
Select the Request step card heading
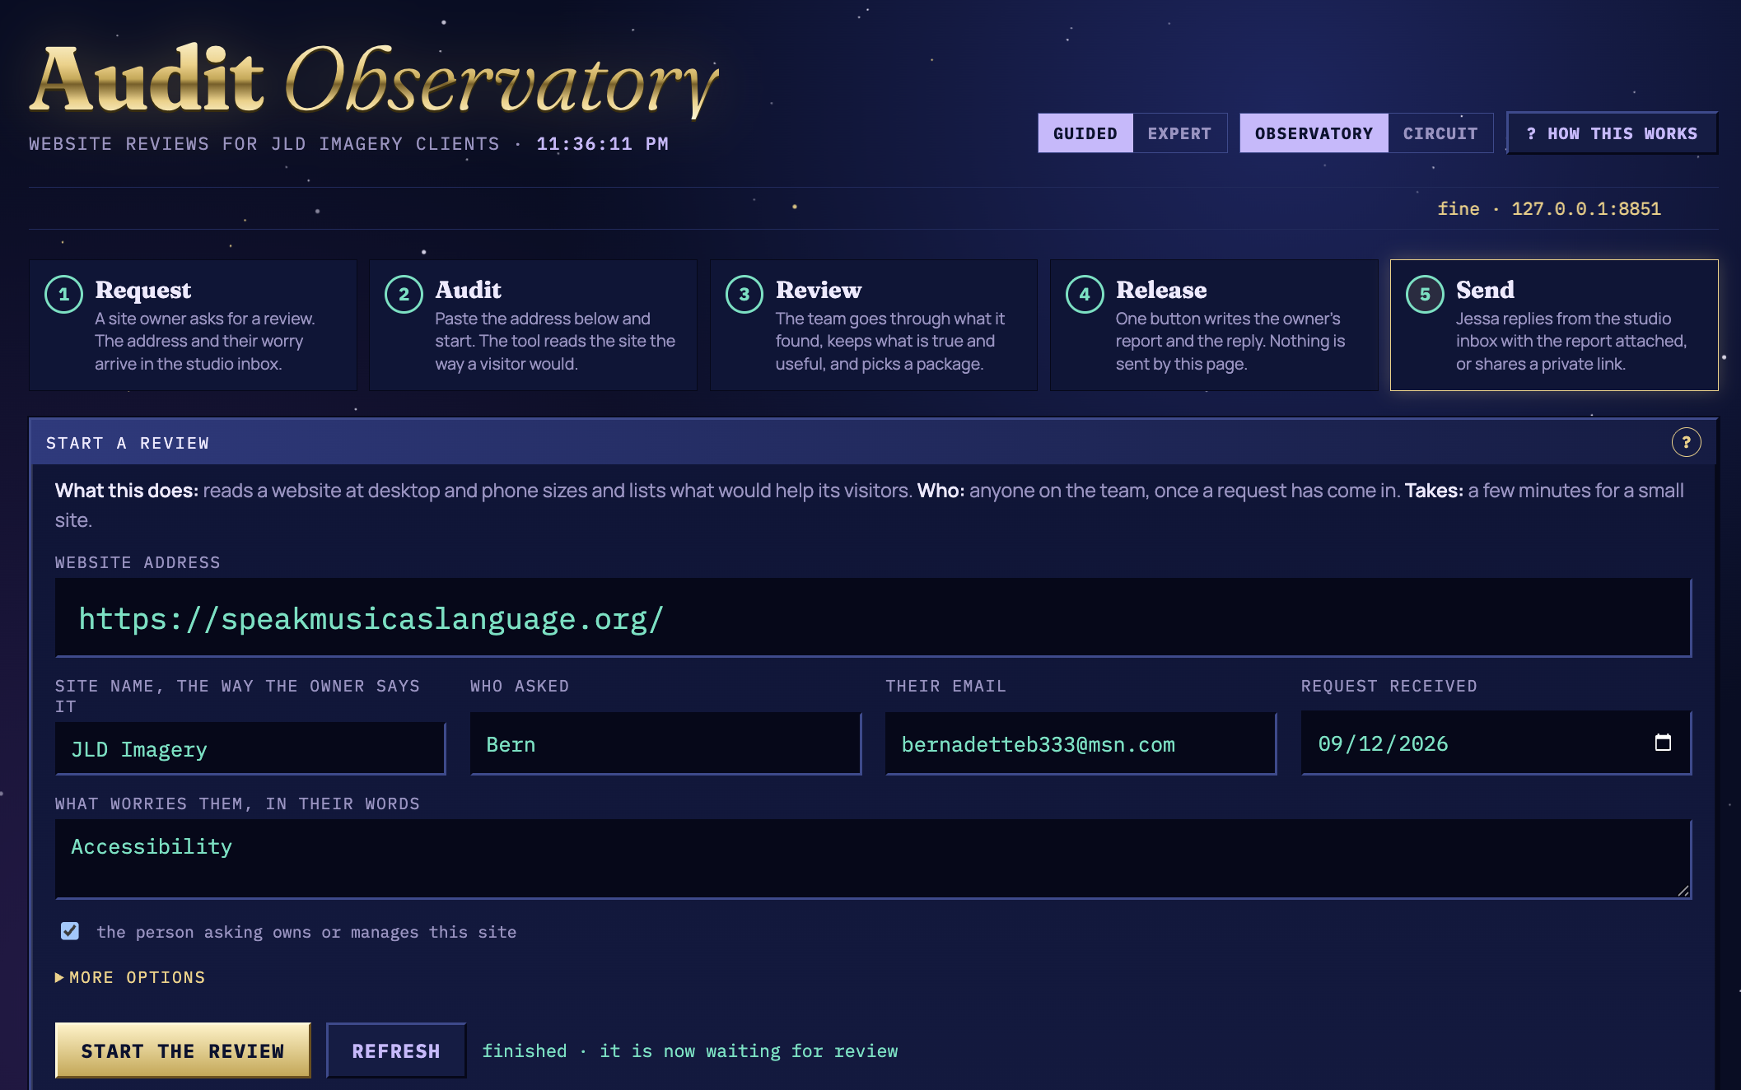click(142, 291)
